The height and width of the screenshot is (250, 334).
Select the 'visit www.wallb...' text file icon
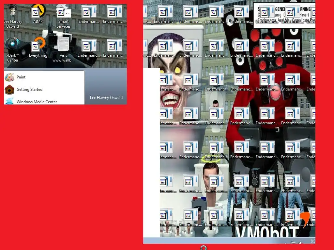pyautogui.click(x=64, y=50)
